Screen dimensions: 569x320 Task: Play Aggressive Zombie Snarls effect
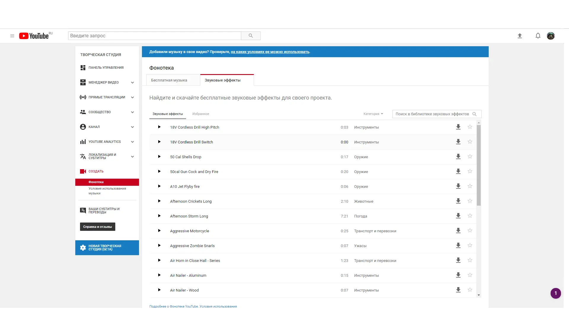tap(159, 246)
